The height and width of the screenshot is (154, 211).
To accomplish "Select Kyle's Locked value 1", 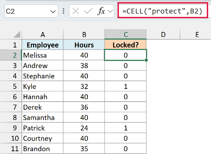I will point(125,86).
